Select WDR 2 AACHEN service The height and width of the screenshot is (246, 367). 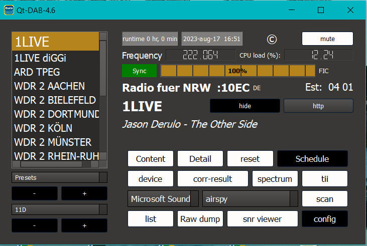(55, 86)
